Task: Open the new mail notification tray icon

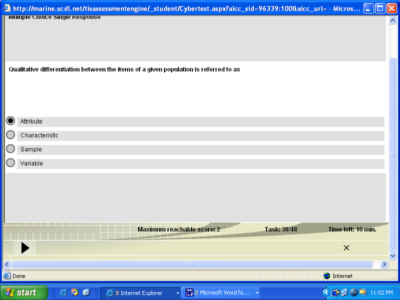Action: [x=335, y=292]
